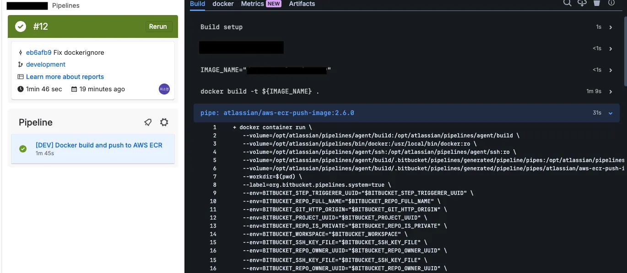
Task: Click the user avatar in the commit card
Action: click(x=164, y=89)
